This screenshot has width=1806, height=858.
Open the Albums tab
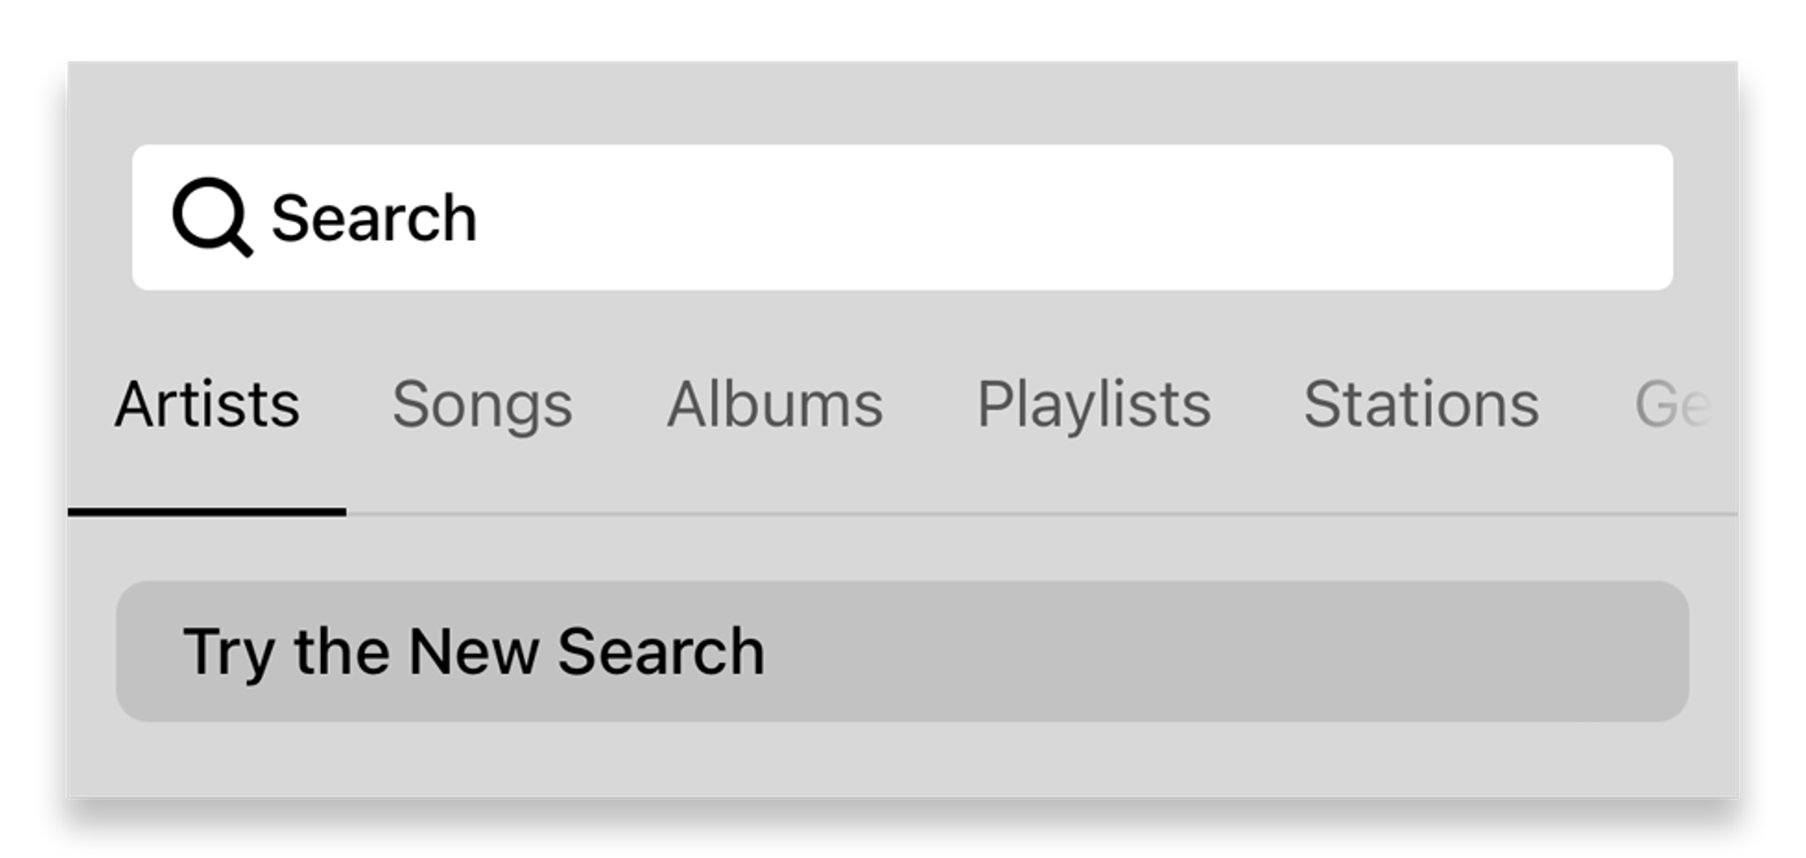click(x=774, y=405)
